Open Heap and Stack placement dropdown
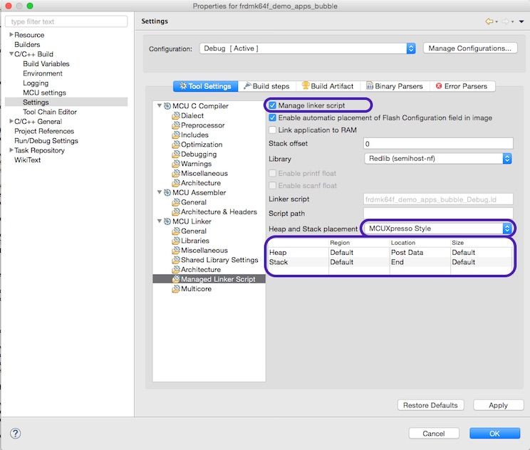Image resolution: width=530 pixels, height=450 pixels. tap(438, 229)
